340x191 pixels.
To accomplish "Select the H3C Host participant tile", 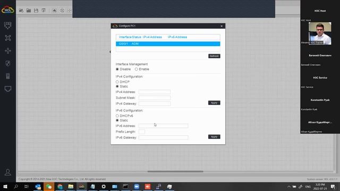I will 320,11.
